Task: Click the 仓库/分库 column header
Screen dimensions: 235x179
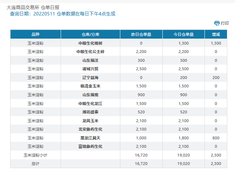Action: tap(90, 34)
